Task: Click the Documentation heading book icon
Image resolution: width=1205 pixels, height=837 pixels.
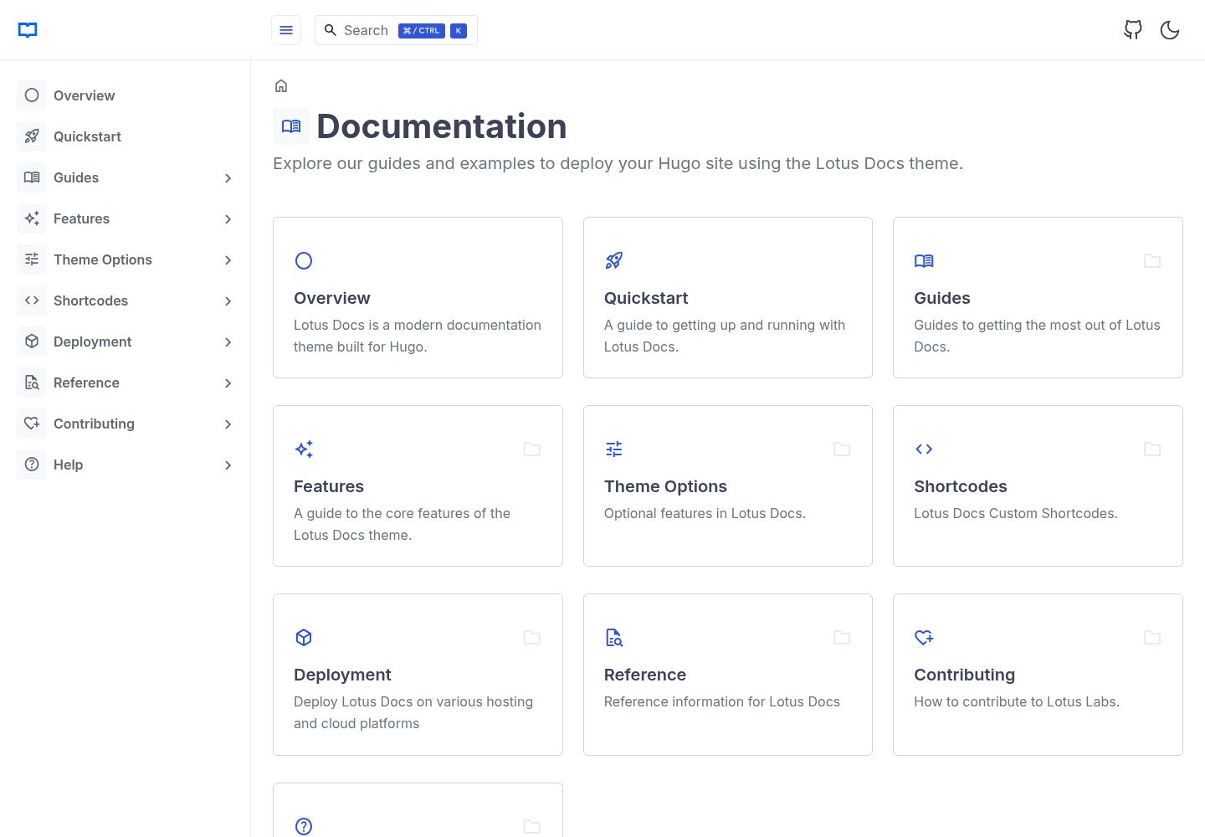Action: pos(291,126)
